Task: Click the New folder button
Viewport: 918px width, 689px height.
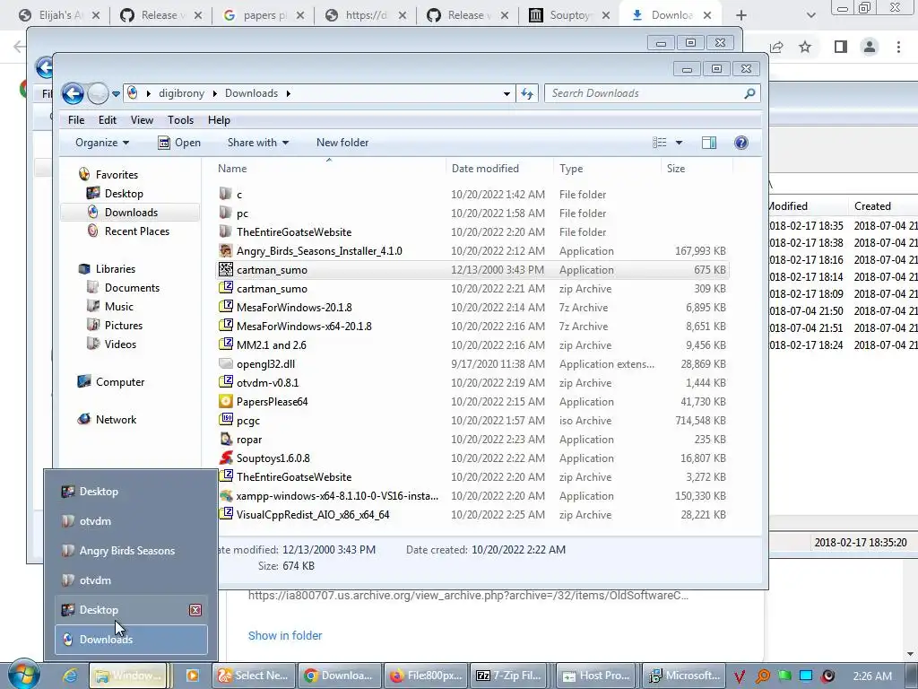Action: tap(342, 143)
